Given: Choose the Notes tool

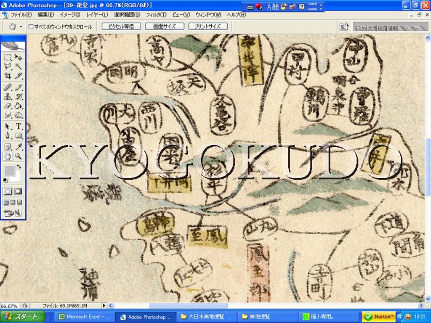Looking at the screenshot, I should [8, 147].
